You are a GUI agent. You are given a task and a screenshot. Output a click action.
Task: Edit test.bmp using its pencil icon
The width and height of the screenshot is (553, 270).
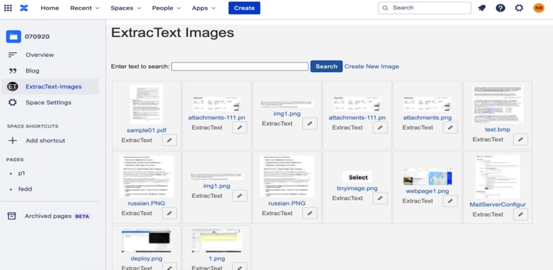click(x=521, y=139)
